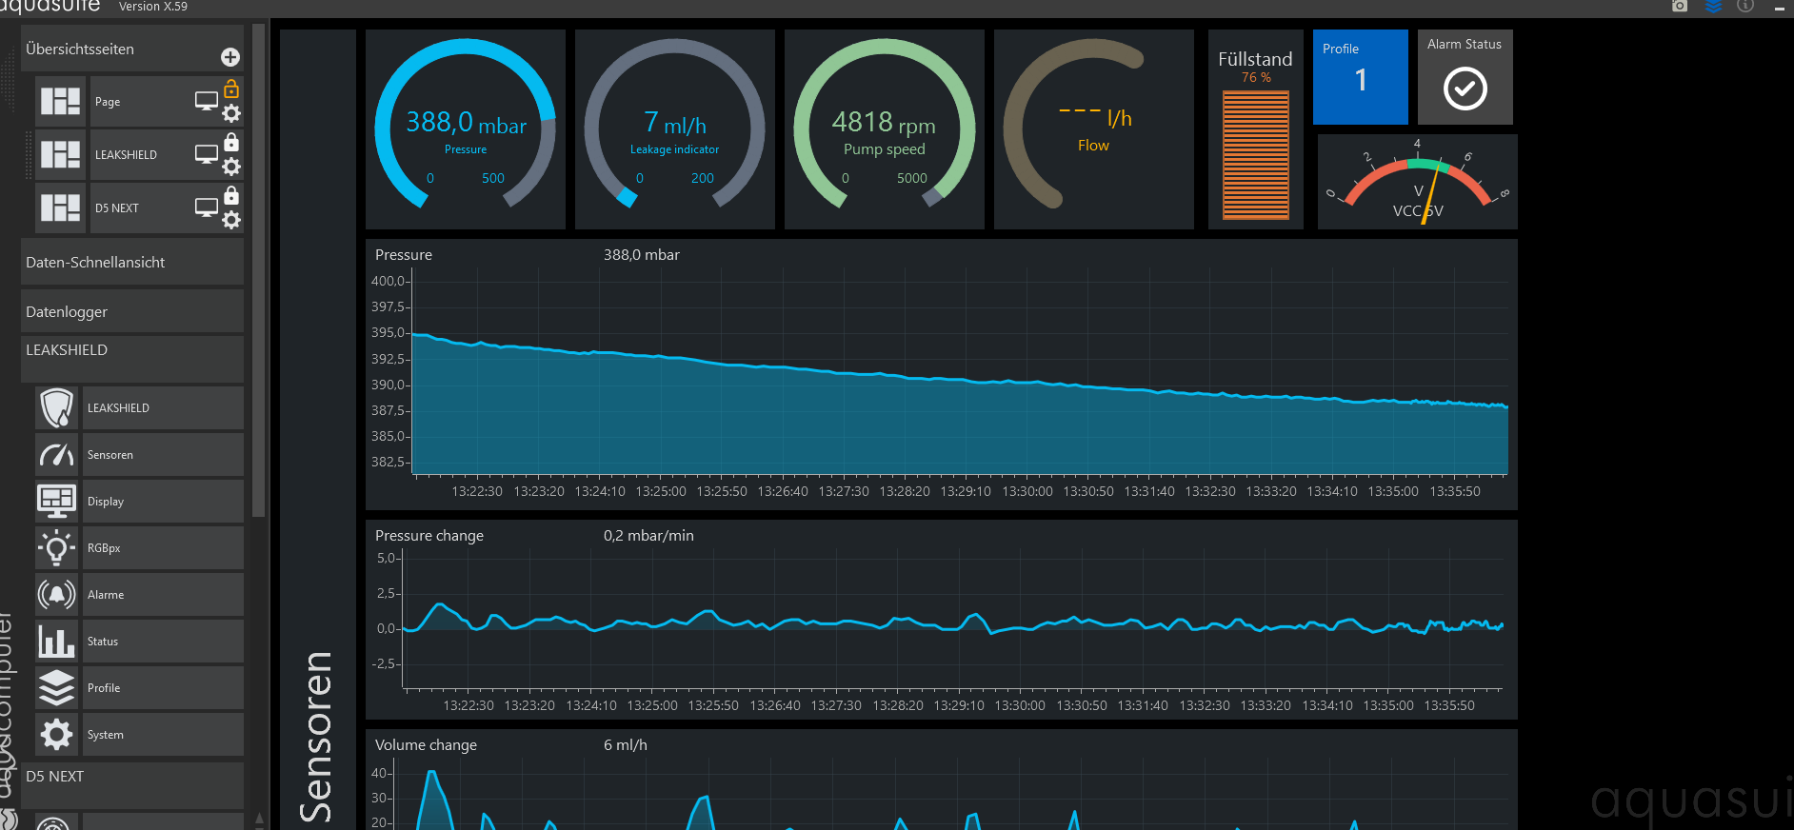Click the 0,2 mbar/min value
The image size is (1794, 830).
(648, 536)
